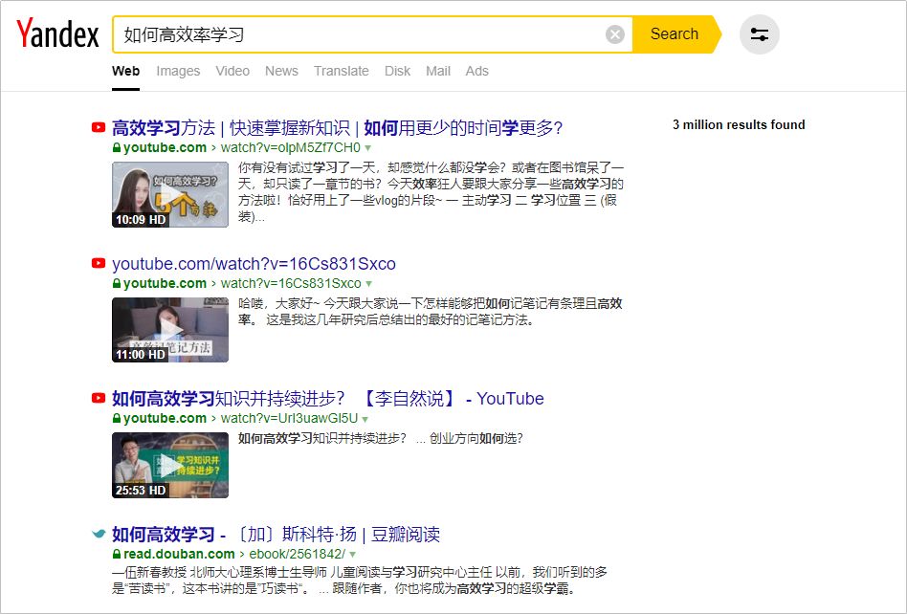Click the teal site icon beside the Douban result
The image size is (907, 614).
97,534
